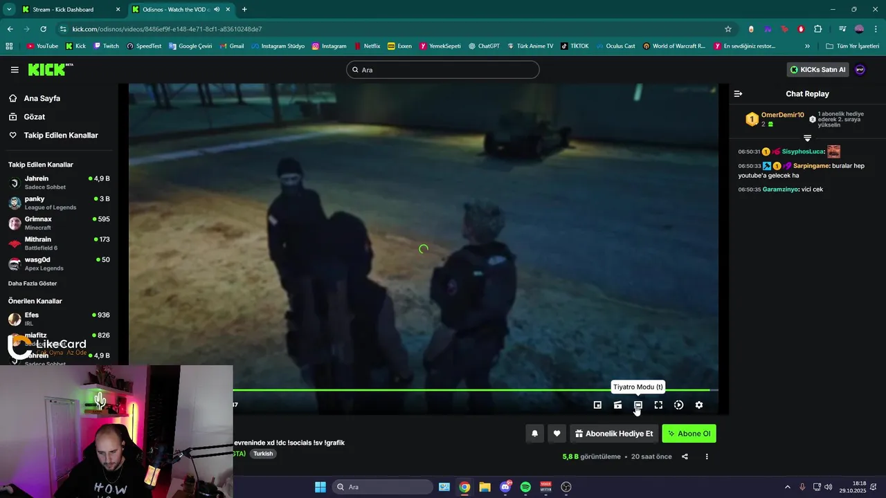Open Kick hamburger sidebar menu
Screen dimensions: 886x498
(x=15, y=70)
